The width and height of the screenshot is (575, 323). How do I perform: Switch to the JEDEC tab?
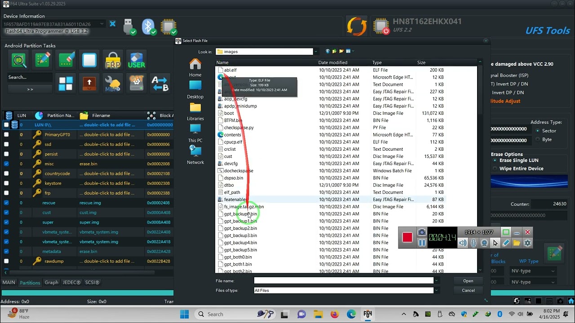(71, 283)
